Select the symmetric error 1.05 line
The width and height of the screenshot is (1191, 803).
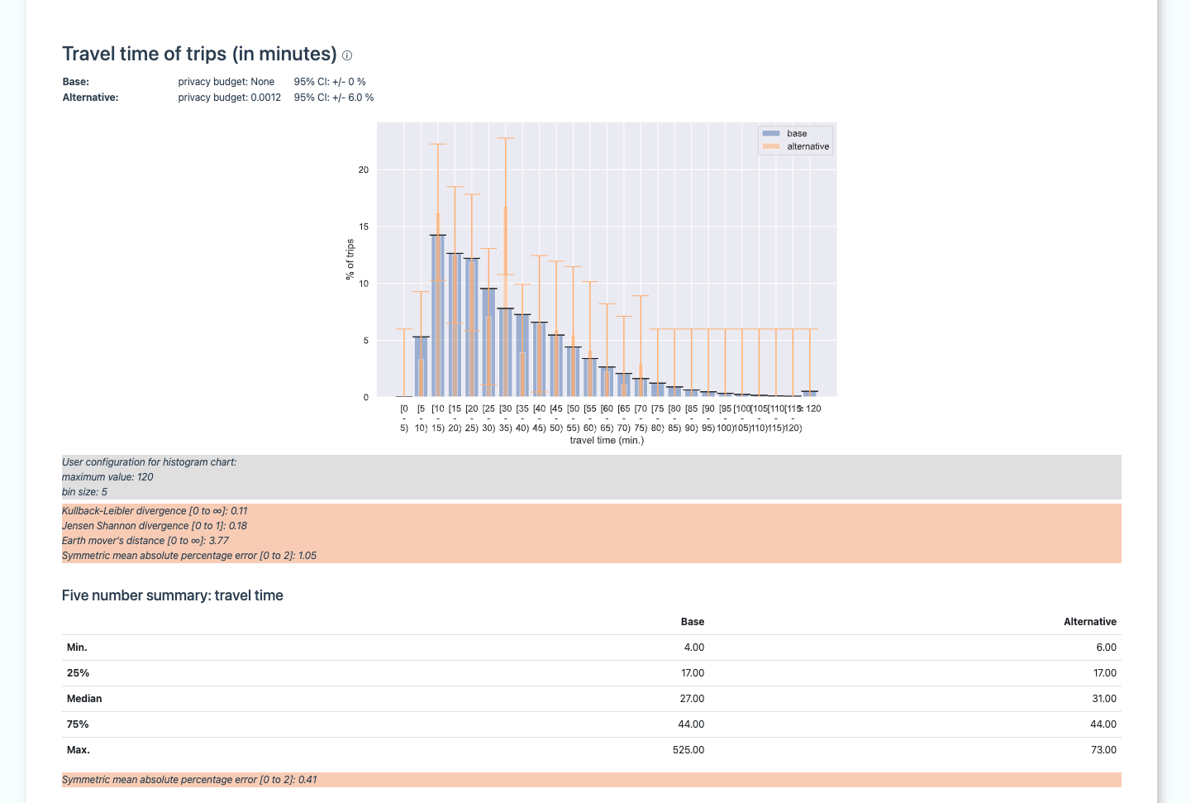click(x=189, y=556)
